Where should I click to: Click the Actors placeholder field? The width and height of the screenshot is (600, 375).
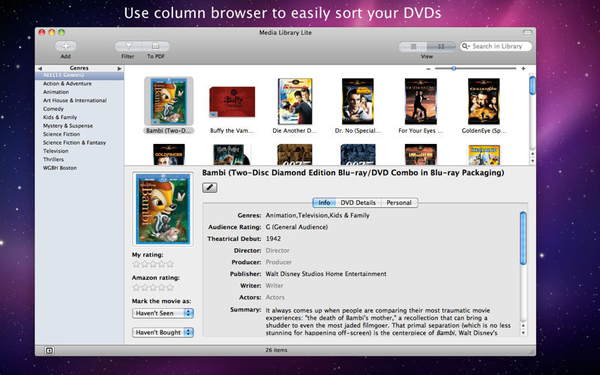pos(274,298)
